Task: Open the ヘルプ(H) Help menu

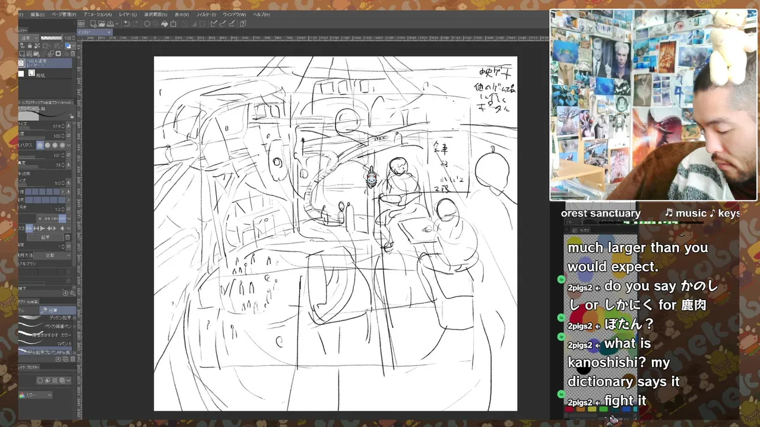Action: [x=261, y=14]
